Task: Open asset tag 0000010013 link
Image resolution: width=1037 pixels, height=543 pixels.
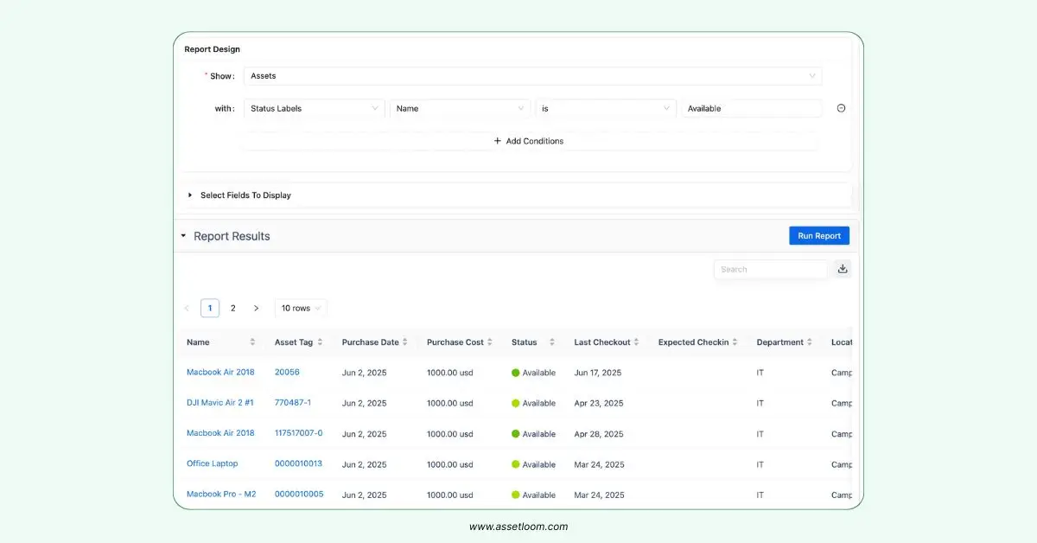Action: click(x=298, y=464)
